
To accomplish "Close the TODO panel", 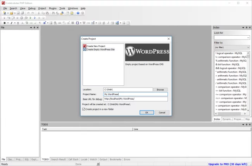I will coord(250,124).
